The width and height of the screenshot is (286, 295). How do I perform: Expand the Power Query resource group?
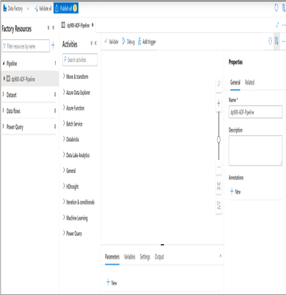pyautogui.click(x=3, y=126)
